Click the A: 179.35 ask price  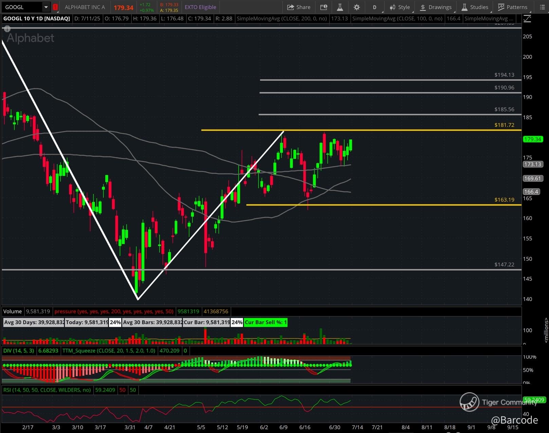[169, 10]
